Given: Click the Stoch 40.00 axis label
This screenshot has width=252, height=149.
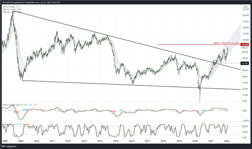Looking at the screenshot, I should (245, 132).
